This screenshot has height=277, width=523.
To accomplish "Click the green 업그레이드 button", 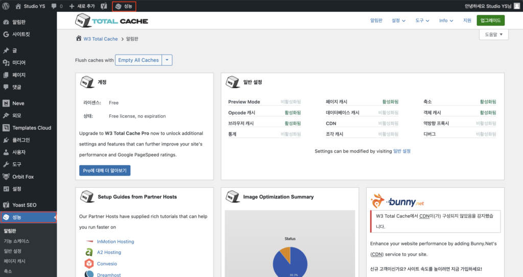I will point(491,20).
